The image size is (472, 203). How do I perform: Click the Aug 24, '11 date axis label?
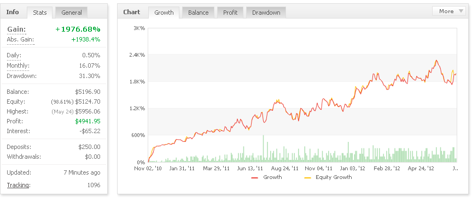point(284,169)
